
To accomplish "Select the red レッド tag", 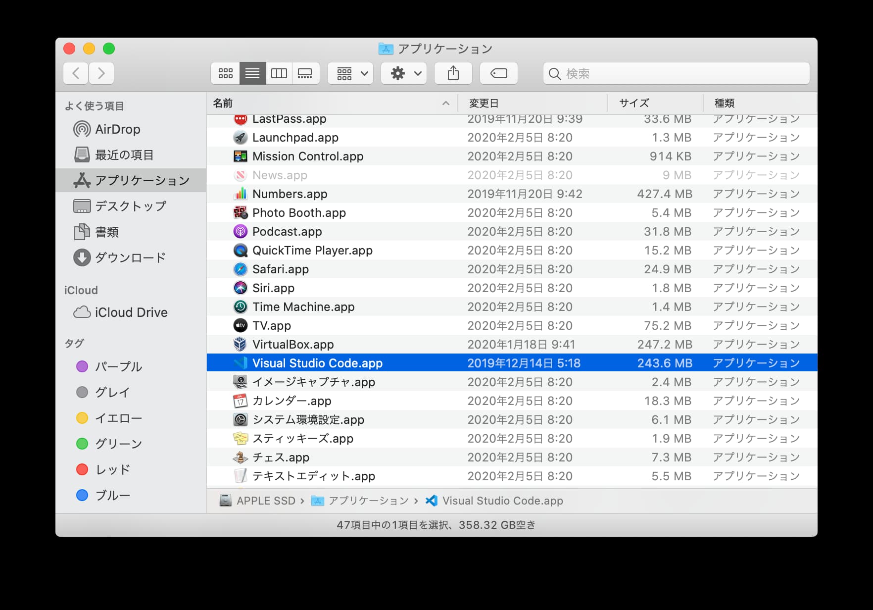I will 131,469.
